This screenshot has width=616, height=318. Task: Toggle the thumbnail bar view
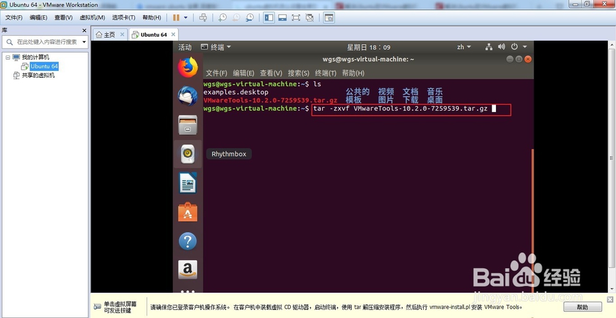pyautogui.click(x=283, y=18)
